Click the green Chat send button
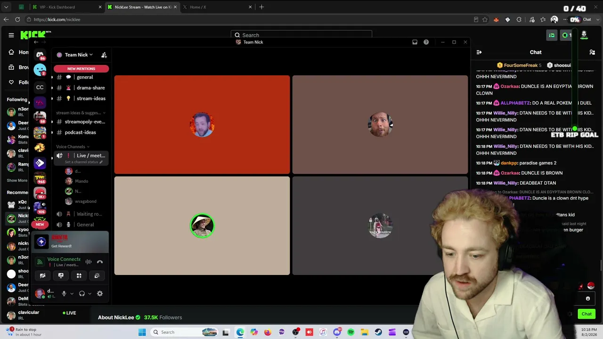This screenshot has height=339, width=603. 587,314
